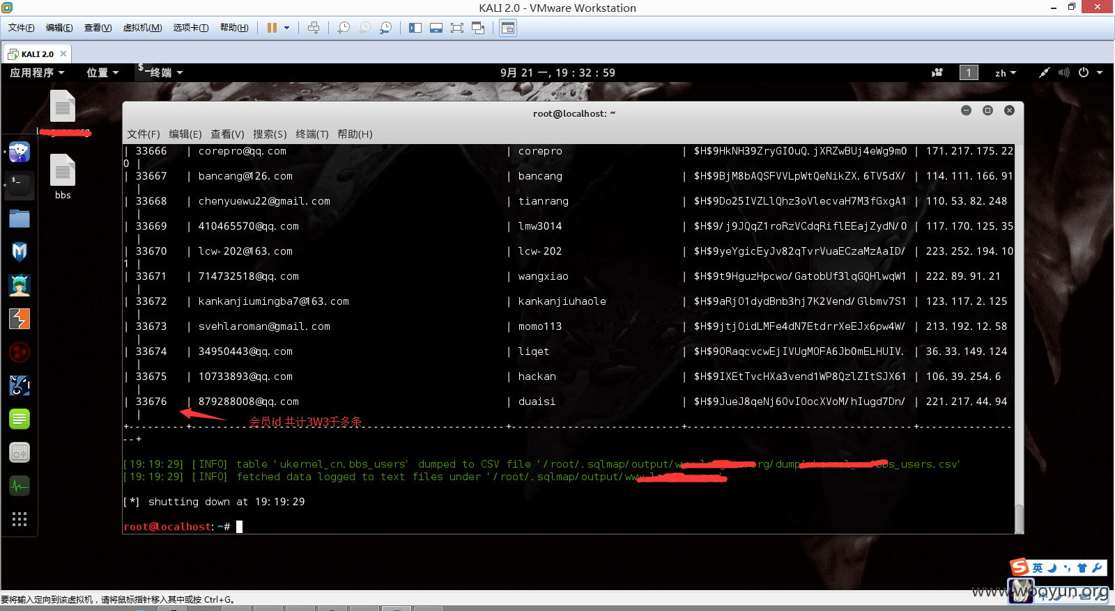Click the IP address 110.53.82.248 in the terminal
The image size is (1115, 611).
coord(967,201)
